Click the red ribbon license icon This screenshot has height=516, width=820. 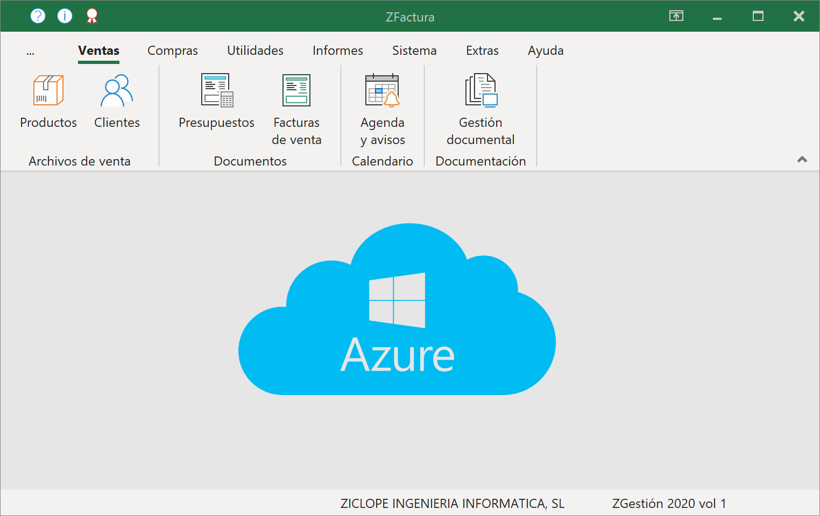[92, 16]
